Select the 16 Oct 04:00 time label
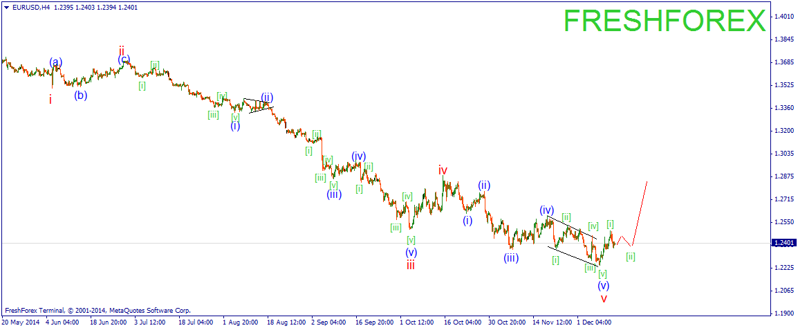 pyautogui.click(x=462, y=322)
